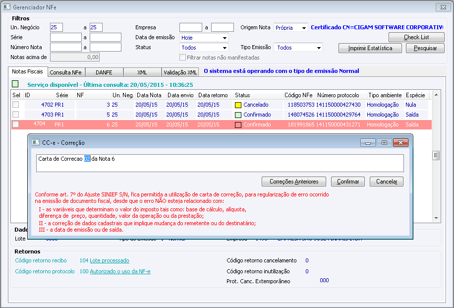The image size is (454, 308).
Task: Minimize the CC-e Correção dialog
Action: pos(368,142)
